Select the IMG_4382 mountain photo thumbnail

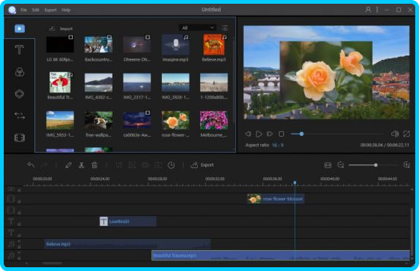[x=98, y=83]
